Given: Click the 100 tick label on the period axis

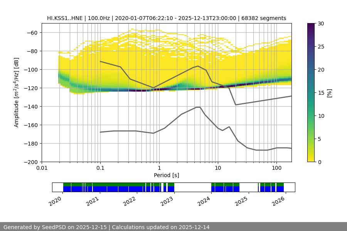Looking at the screenshot, I should (x=276, y=168).
